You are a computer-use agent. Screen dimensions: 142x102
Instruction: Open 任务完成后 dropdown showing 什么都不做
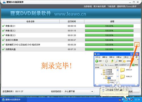[x=79, y=92]
